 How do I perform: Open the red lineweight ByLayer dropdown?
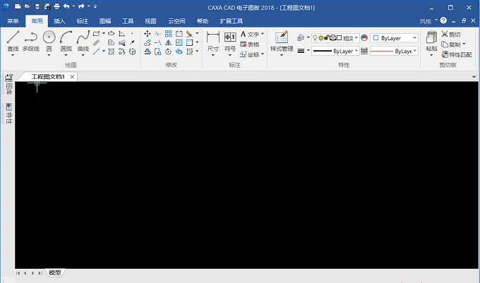[394, 51]
